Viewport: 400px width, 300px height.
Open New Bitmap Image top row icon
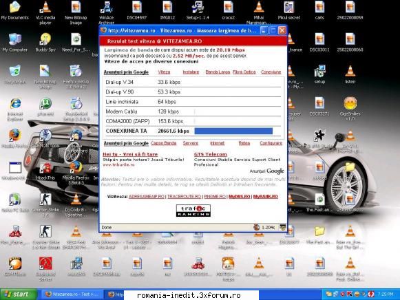[76, 13]
